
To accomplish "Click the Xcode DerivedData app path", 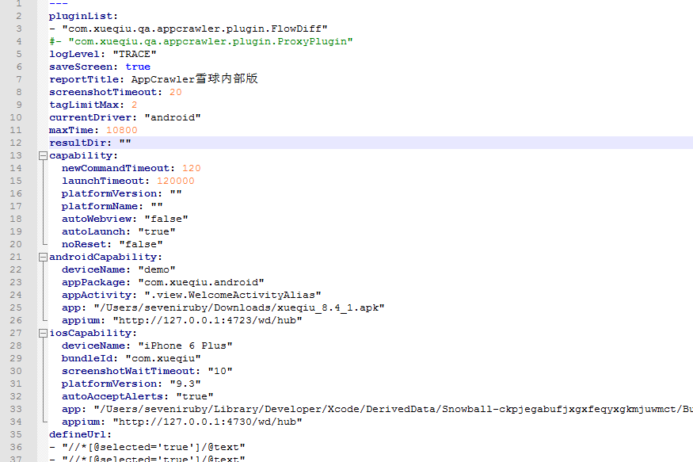I will (394, 410).
